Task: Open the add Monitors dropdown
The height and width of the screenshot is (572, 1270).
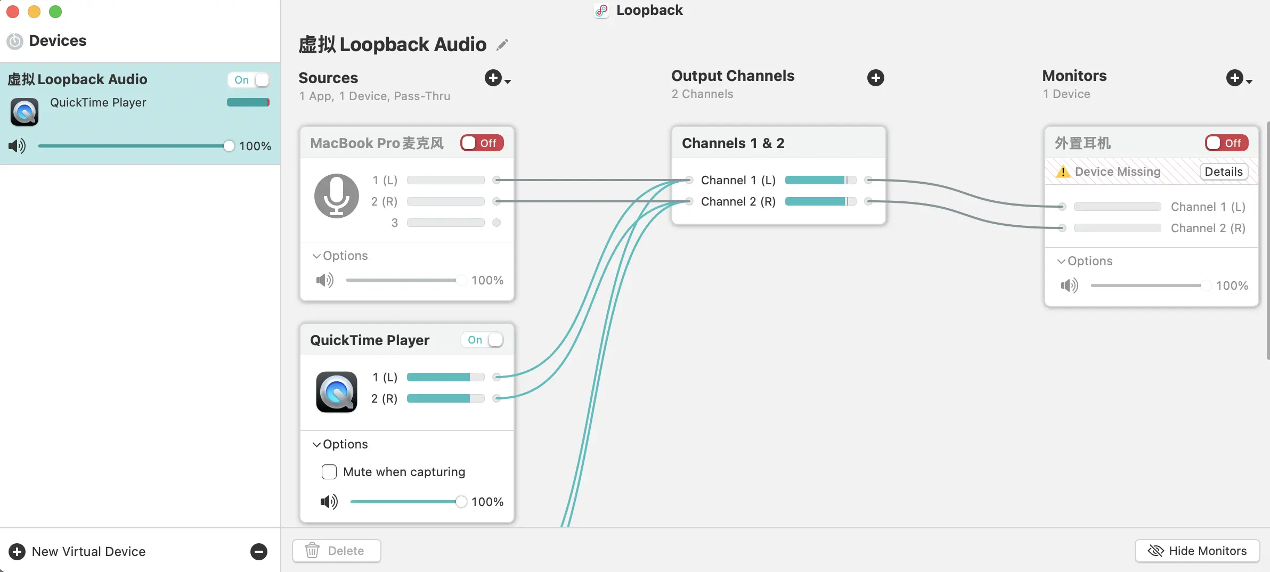Action: (x=1239, y=78)
